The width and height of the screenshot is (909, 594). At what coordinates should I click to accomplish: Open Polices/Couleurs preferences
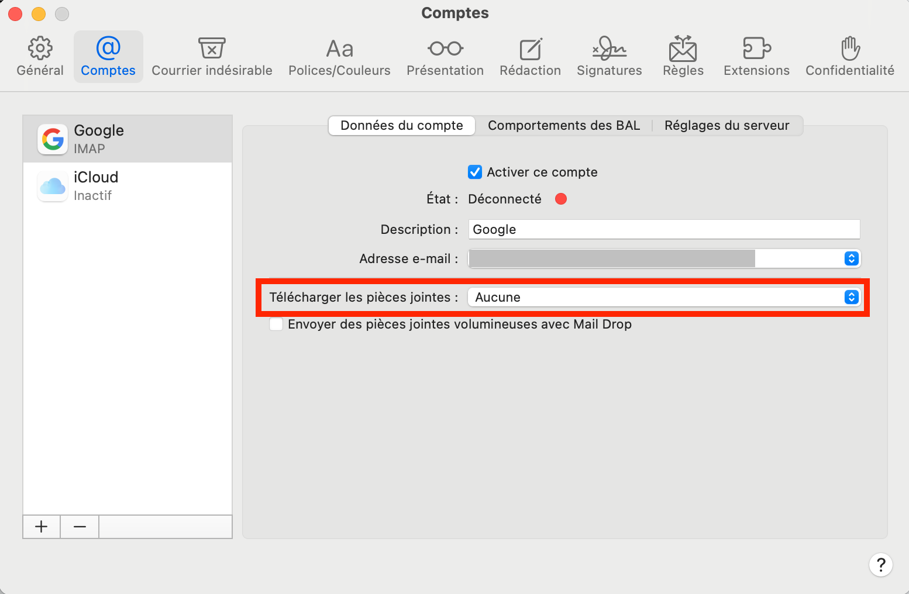[339, 57]
